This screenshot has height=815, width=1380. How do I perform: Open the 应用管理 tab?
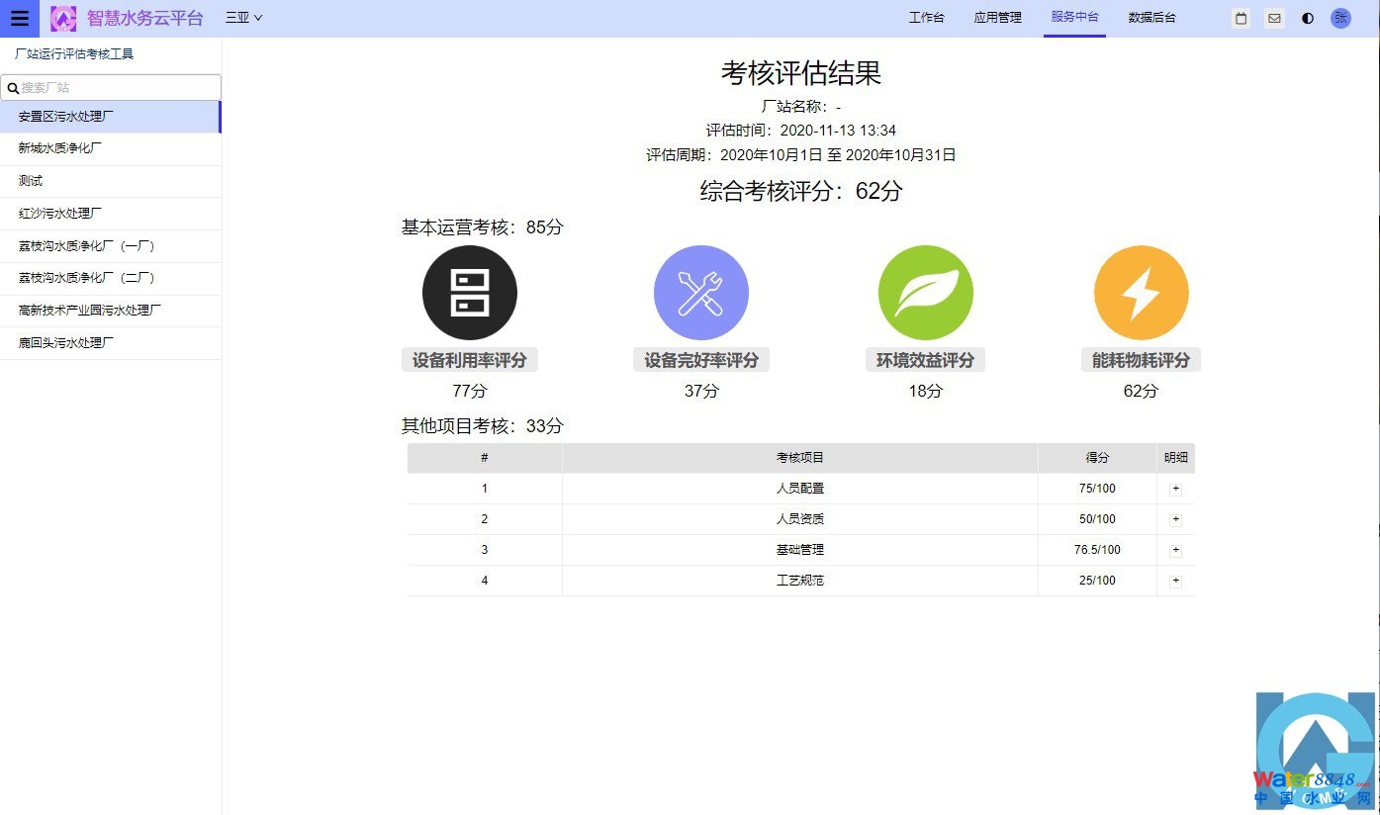(x=997, y=18)
